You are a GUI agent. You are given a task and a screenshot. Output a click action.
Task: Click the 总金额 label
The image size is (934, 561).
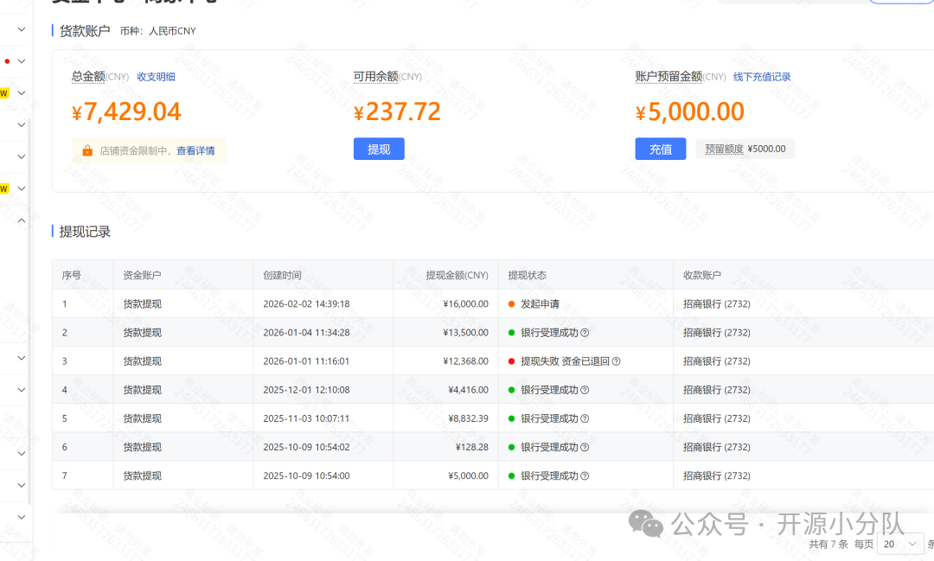88,76
